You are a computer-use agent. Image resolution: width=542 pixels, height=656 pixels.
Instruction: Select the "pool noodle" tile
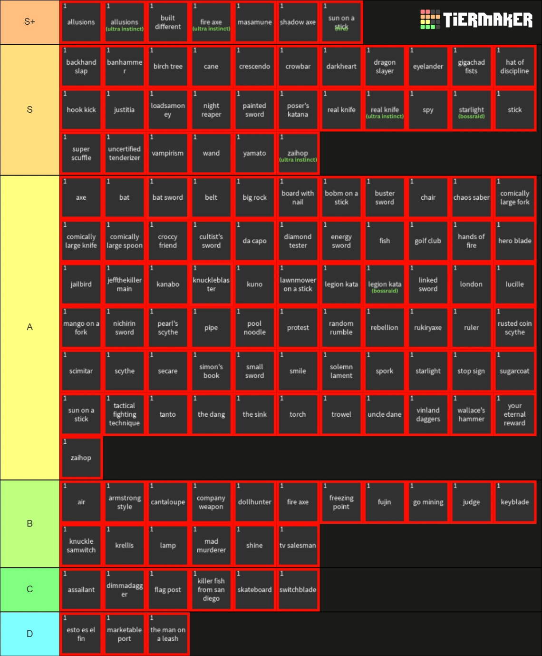254,327
